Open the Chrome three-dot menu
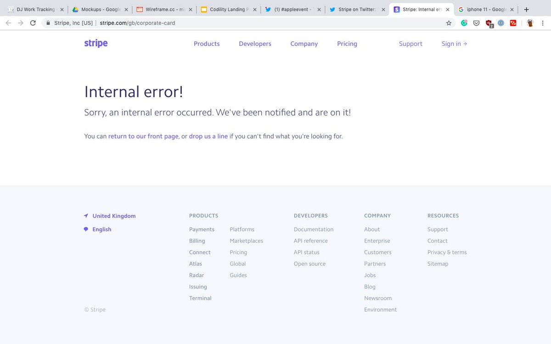Viewport: 551px width, 344px height. point(543,23)
